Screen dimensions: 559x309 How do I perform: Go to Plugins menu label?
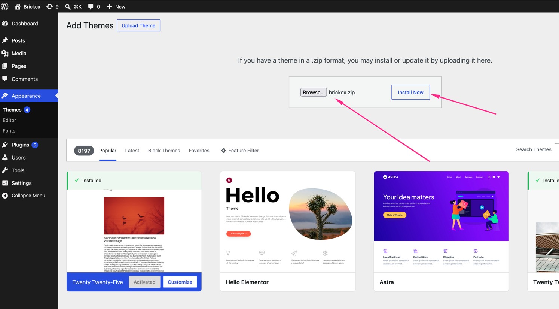20,145
